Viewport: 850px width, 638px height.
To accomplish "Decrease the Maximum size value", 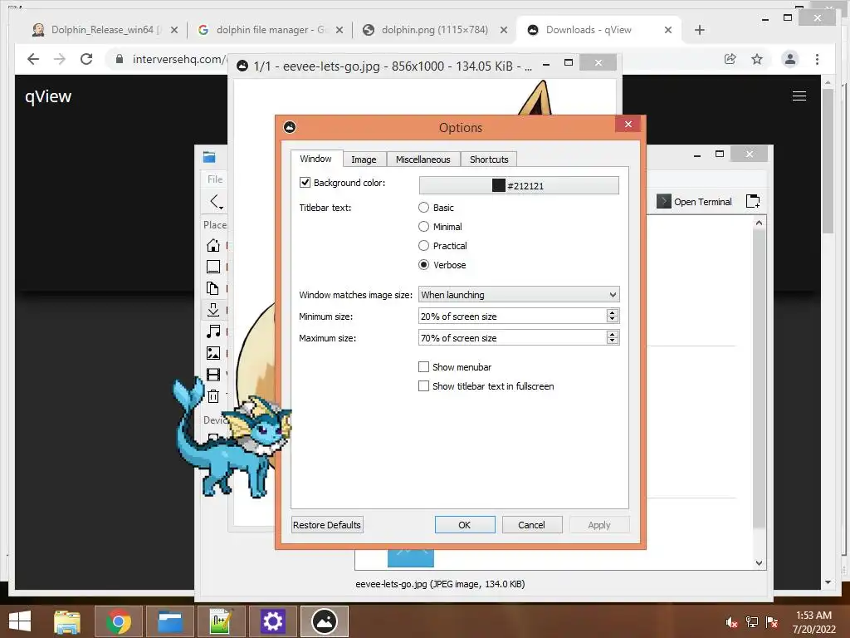I will 613,341.
